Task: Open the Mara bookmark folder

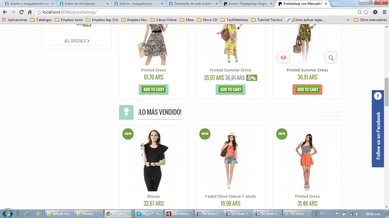Action: [x=187, y=20]
